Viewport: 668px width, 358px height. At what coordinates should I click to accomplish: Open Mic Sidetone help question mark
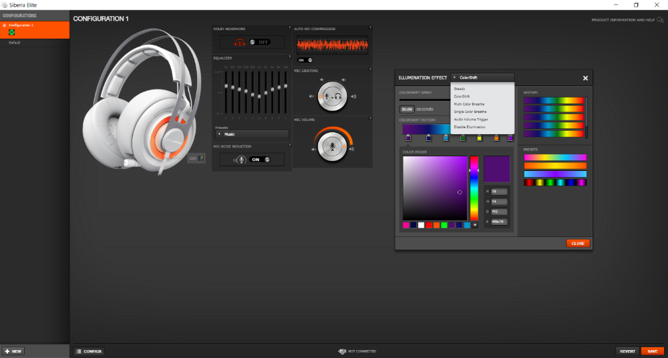click(x=370, y=69)
